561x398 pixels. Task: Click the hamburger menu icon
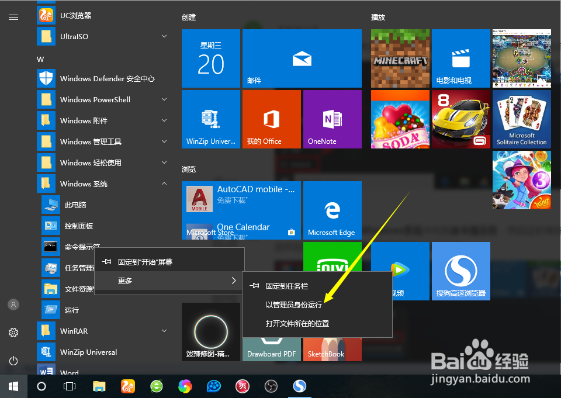pos(13,17)
